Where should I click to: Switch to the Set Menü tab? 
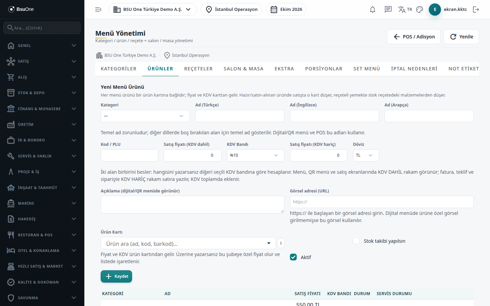coord(367,69)
